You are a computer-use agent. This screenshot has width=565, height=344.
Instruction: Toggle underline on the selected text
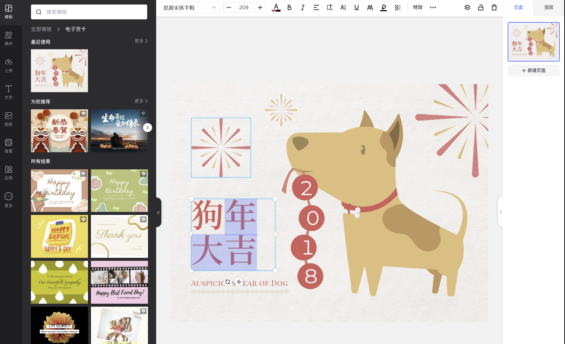356,7
